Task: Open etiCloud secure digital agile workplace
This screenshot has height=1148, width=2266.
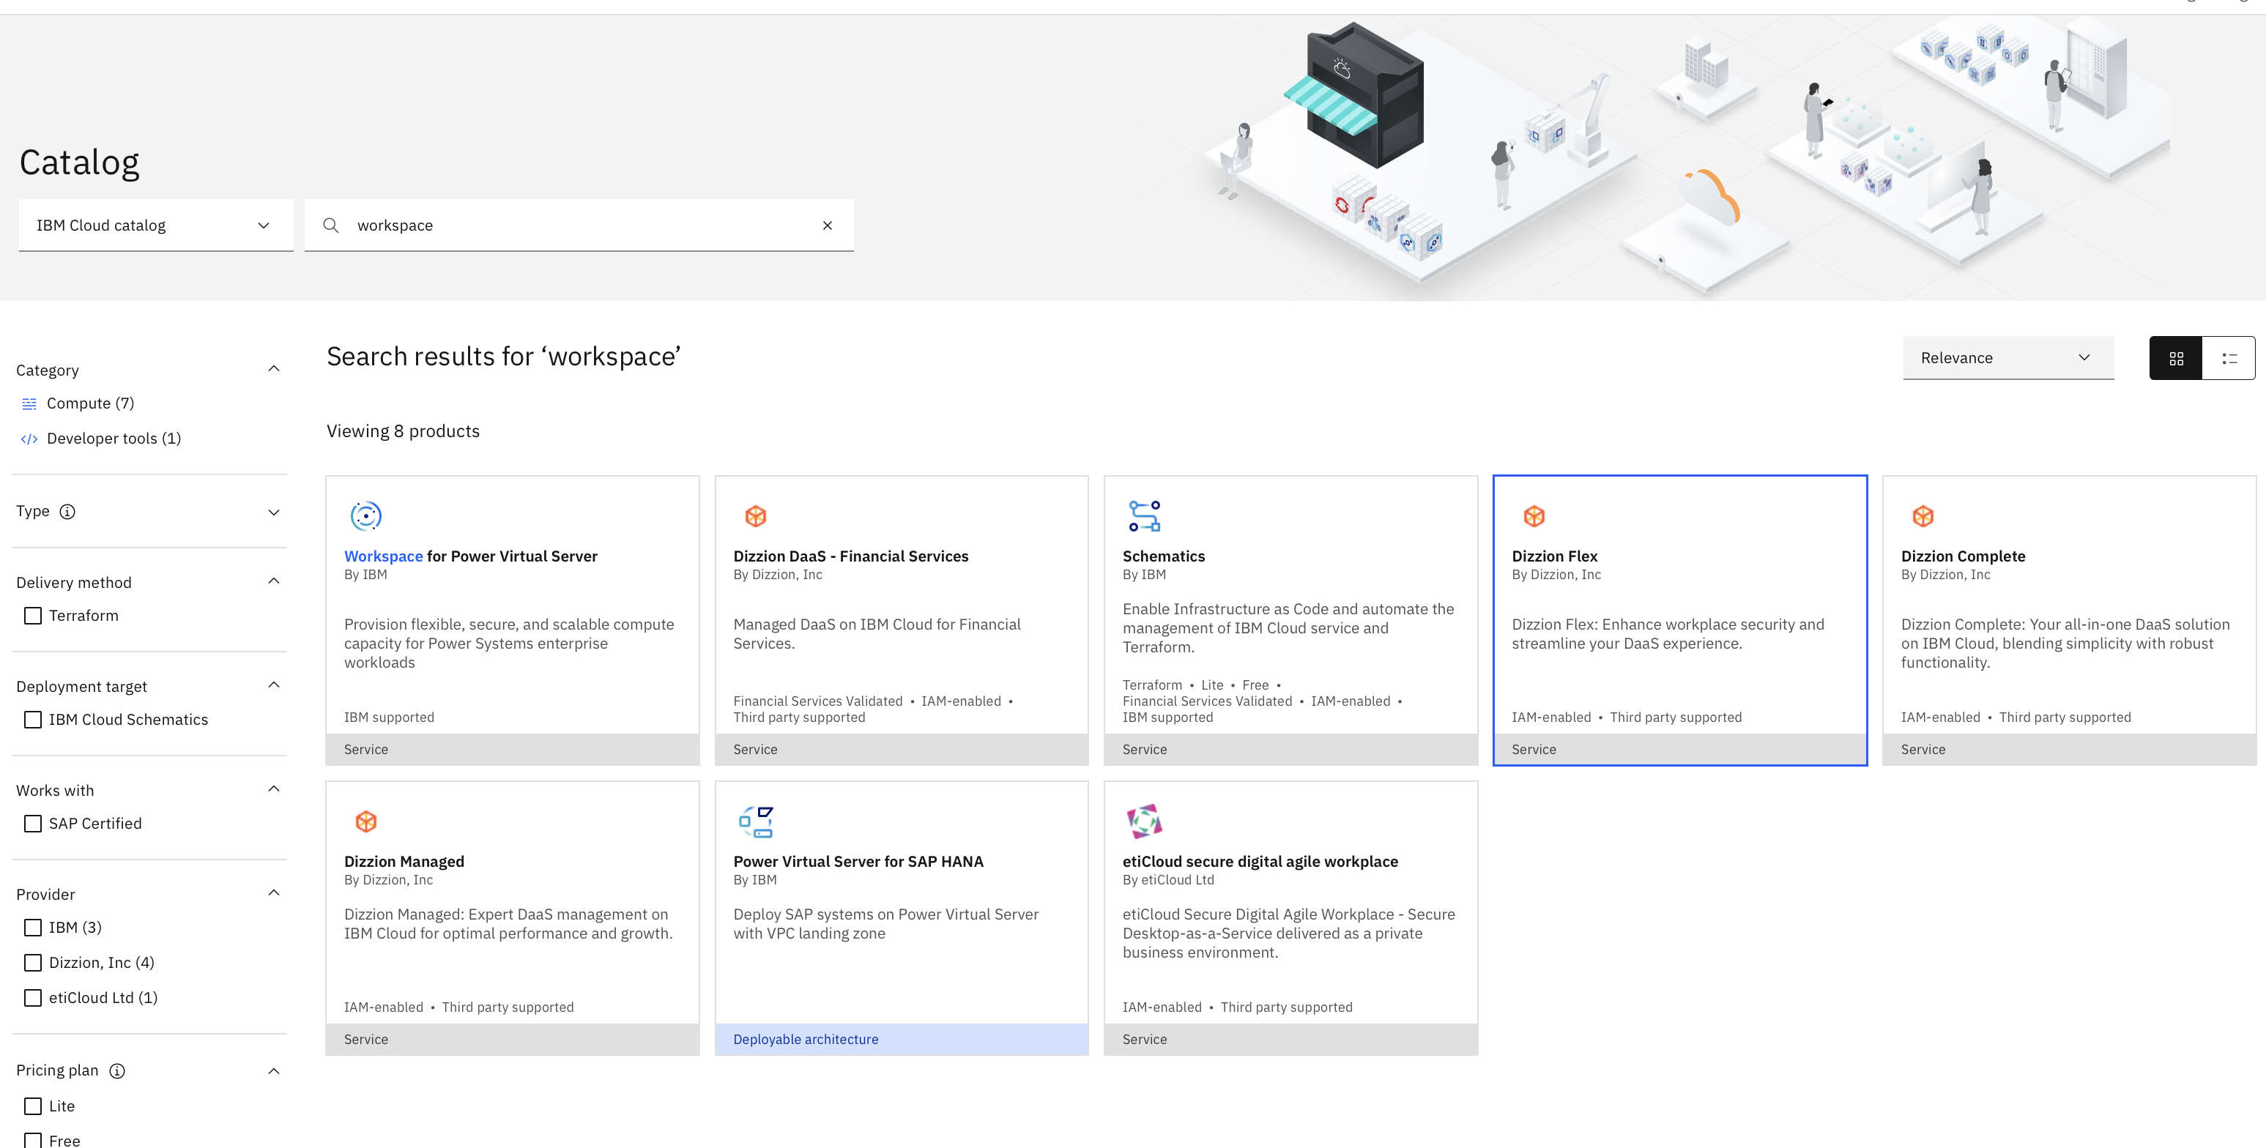Action: [1260, 861]
